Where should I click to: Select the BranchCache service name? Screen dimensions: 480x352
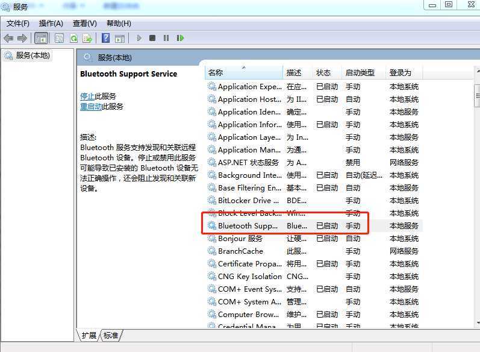pyautogui.click(x=241, y=251)
